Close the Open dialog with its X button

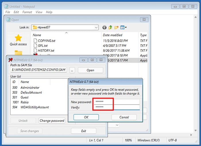pyautogui.click(x=144, y=20)
